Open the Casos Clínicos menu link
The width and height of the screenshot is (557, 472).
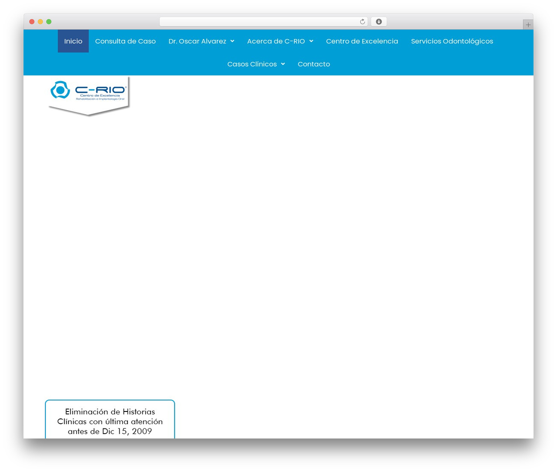(252, 64)
